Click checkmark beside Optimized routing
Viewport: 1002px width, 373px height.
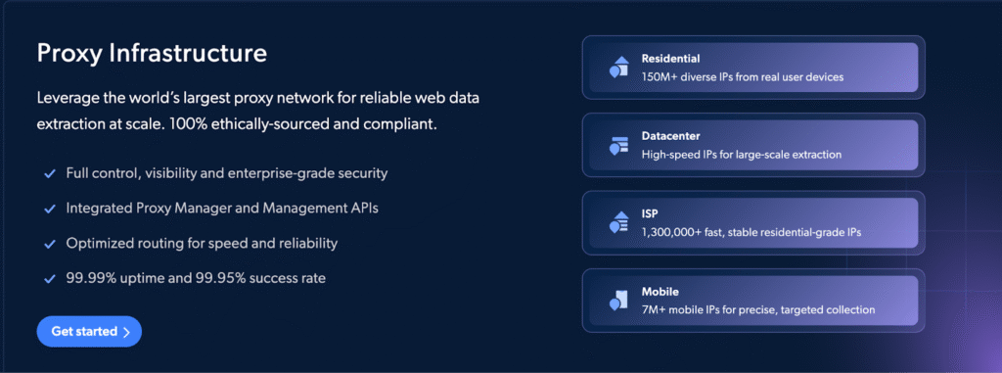(49, 245)
